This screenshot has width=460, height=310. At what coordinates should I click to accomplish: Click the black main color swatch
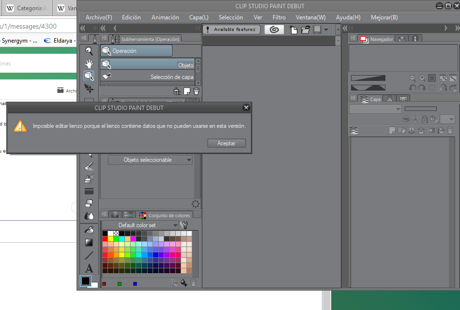86,281
